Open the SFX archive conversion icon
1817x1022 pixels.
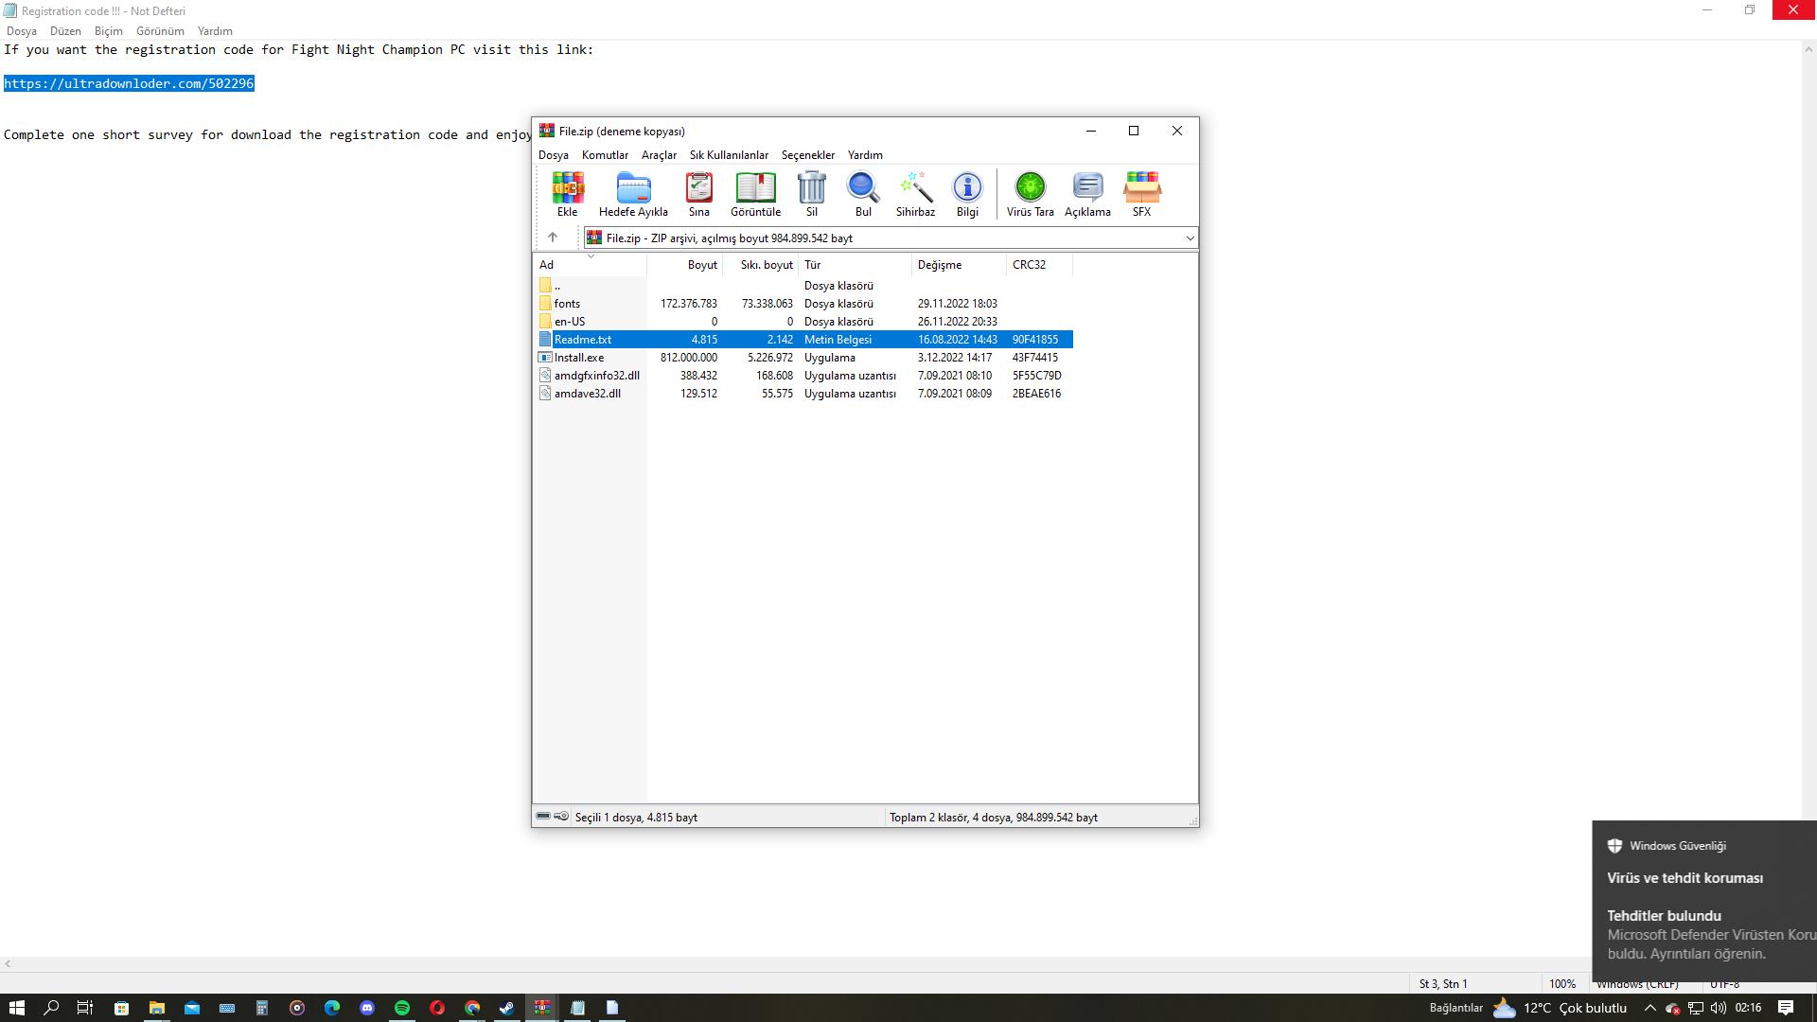click(1141, 193)
